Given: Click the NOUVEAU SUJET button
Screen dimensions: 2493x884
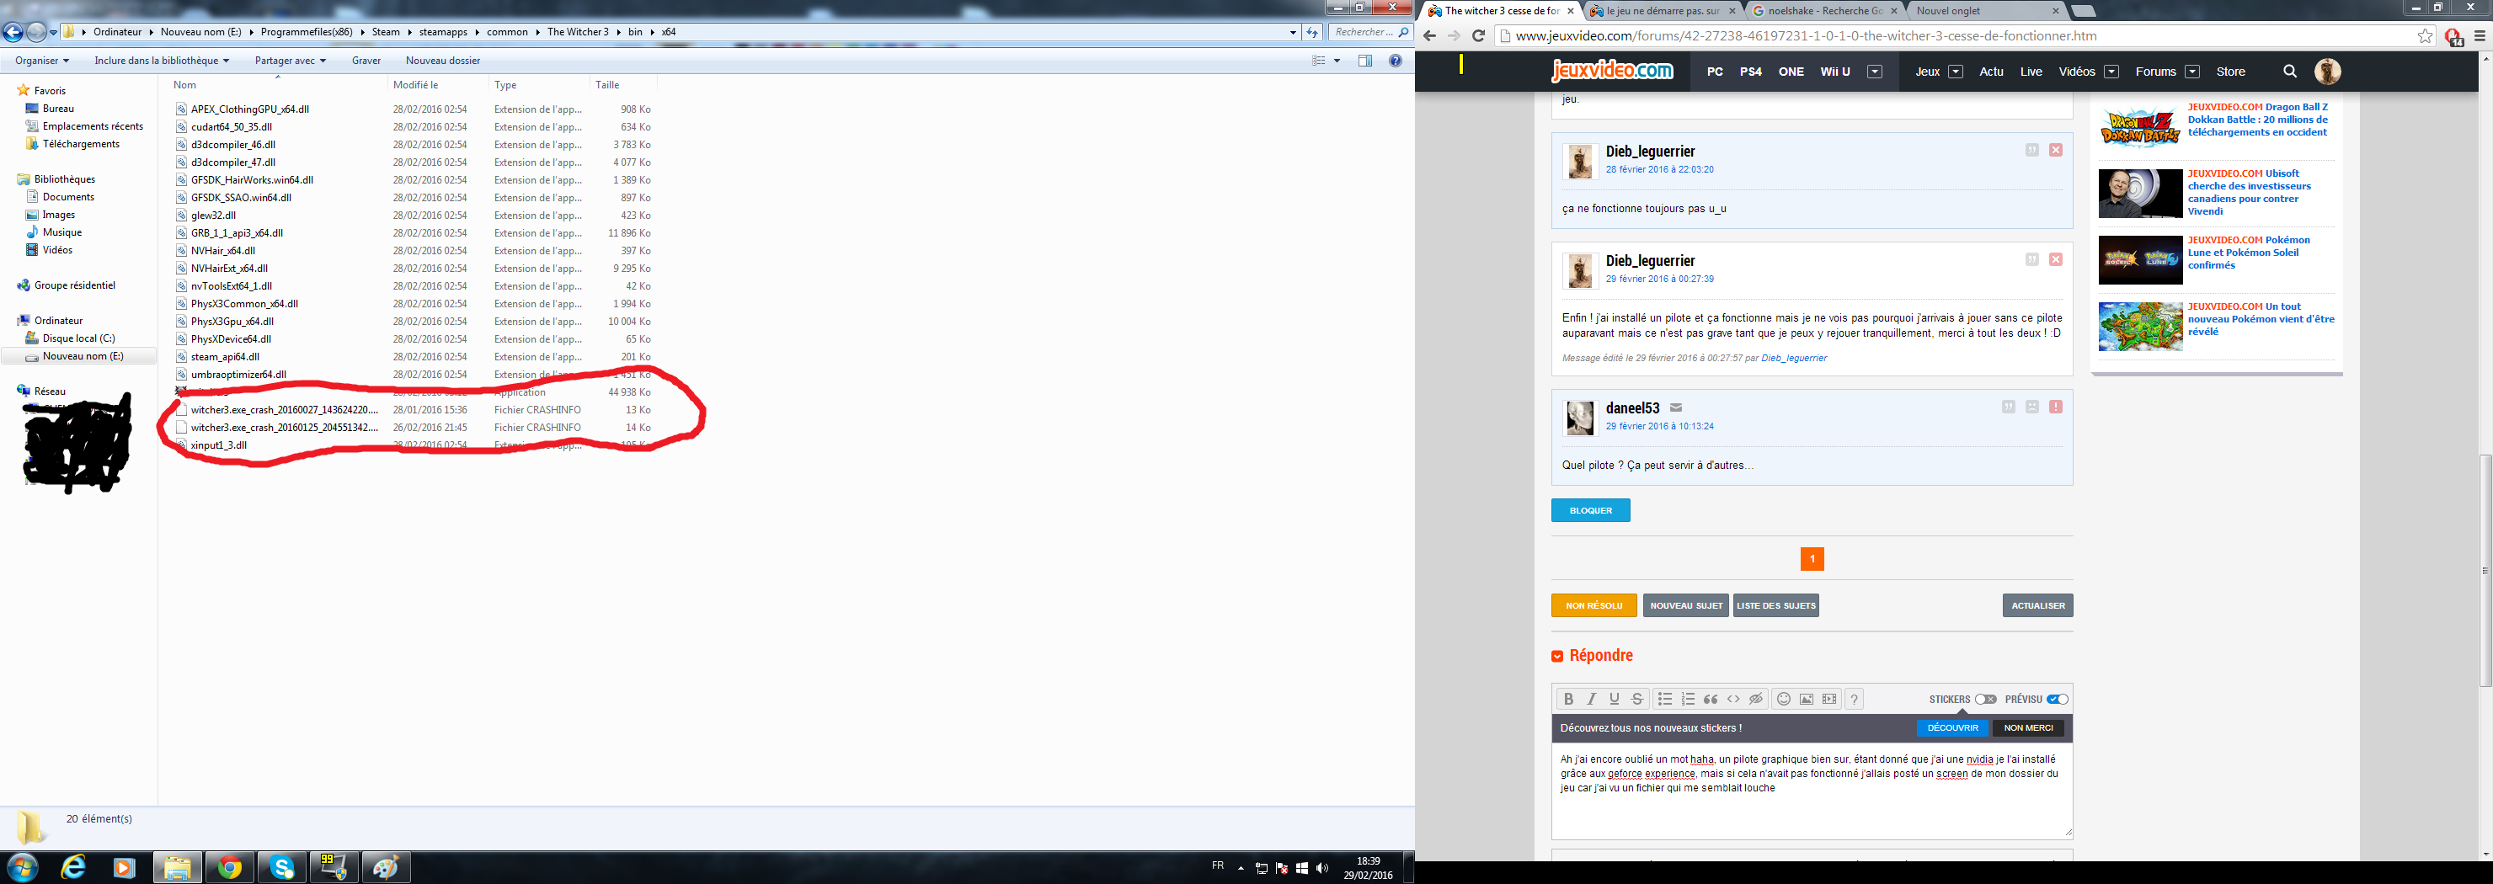Looking at the screenshot, I should [1686, 605].
